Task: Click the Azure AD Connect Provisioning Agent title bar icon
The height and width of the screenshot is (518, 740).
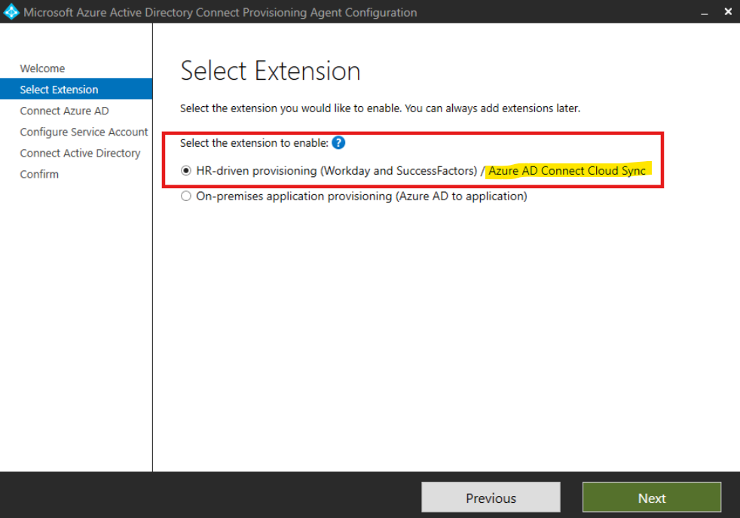Action: click(11, 11)
